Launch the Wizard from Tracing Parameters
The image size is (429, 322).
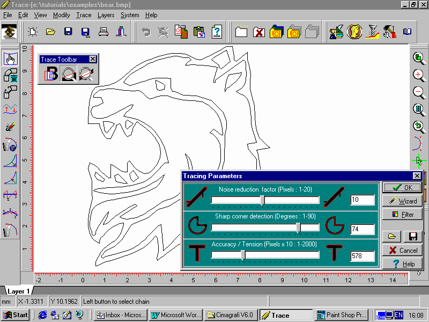pos(402,201)
